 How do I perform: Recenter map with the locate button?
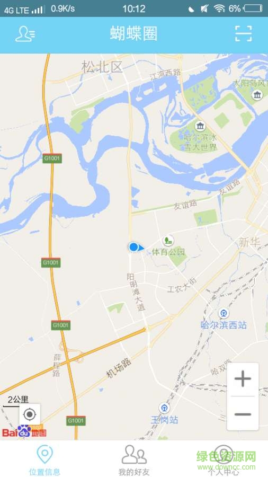point(30,414)
